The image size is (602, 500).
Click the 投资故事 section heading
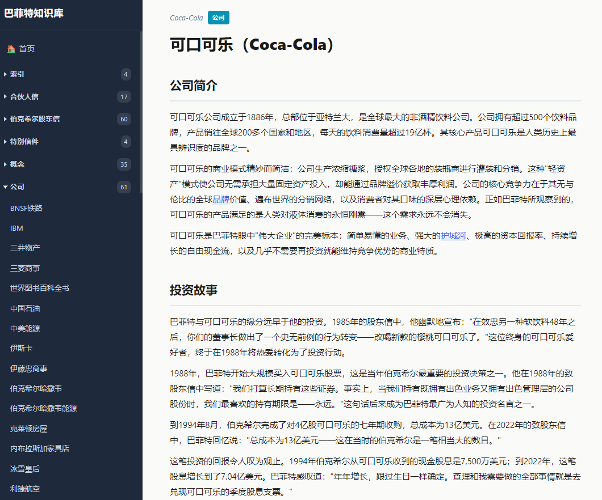[x=194, y=290]
